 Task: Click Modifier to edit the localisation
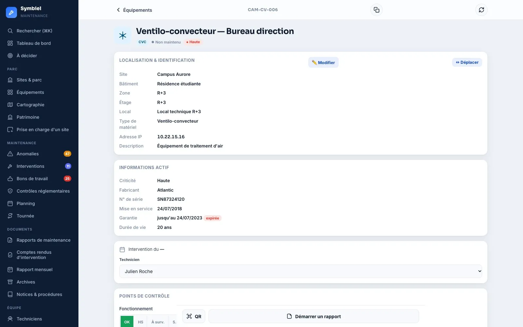pyautogui.click(x=323, y=62)
